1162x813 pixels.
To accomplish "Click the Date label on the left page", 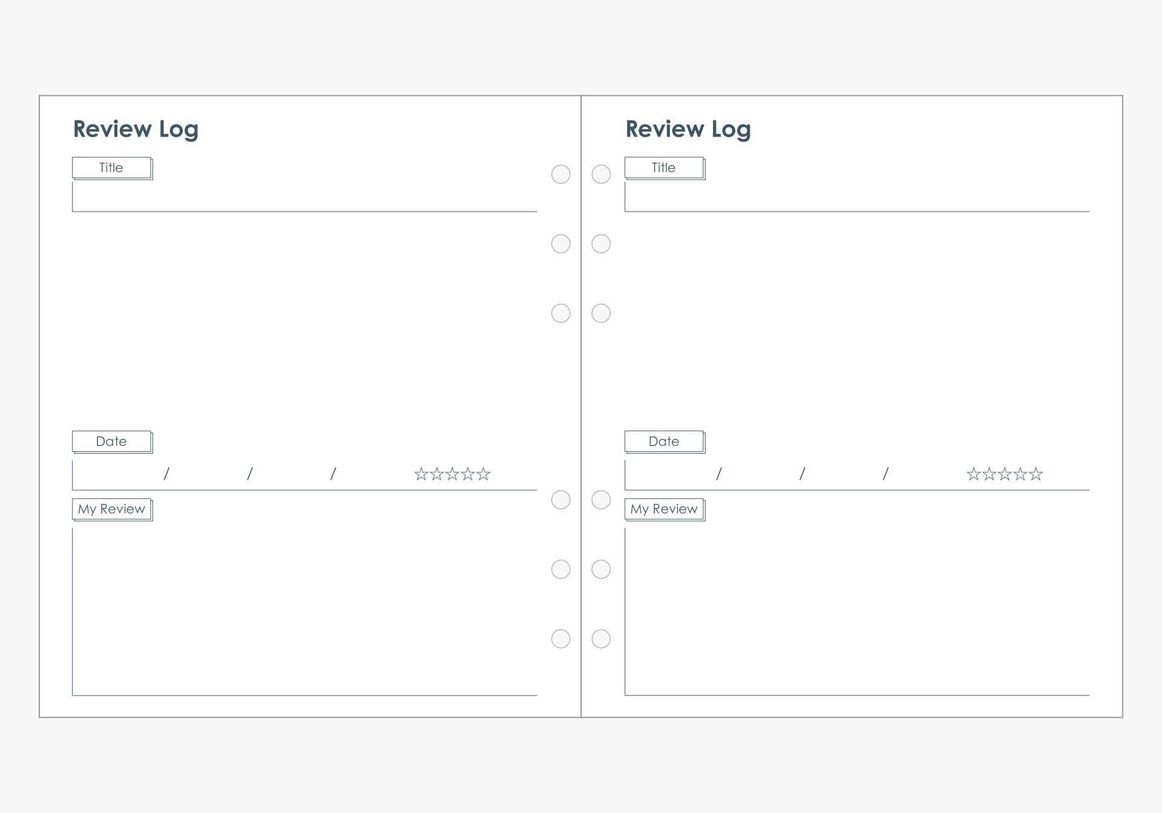I will click(x=111, y=442).
